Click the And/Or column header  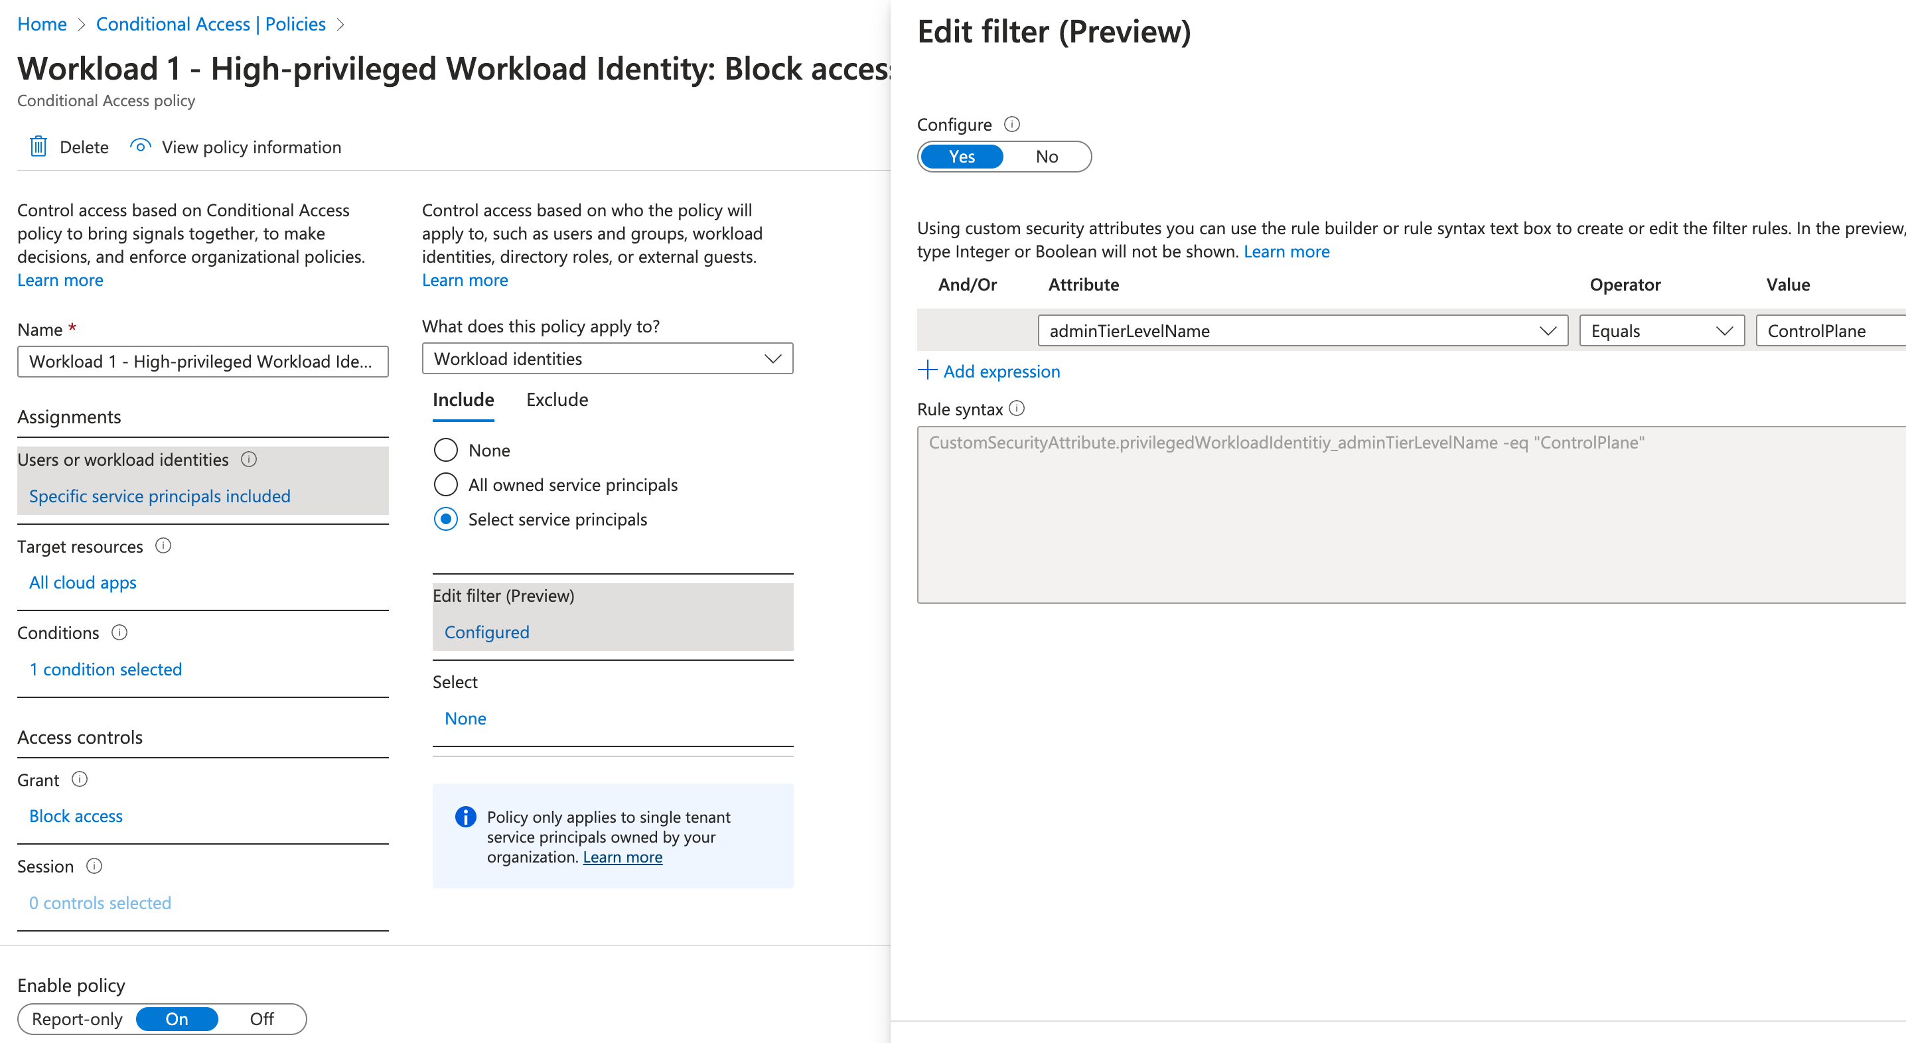click(967, 285)
